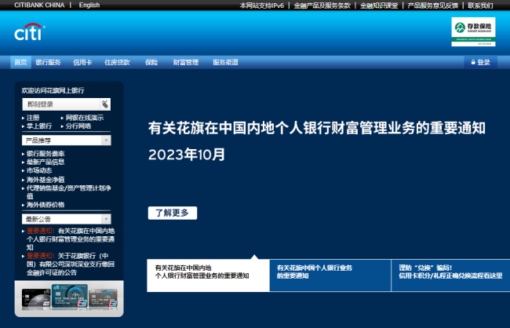The height and width of the screenshot is (328, 510).
Task: Select carousel tab 谨防“兑换”骗局
Action: (x=450, y=275)
